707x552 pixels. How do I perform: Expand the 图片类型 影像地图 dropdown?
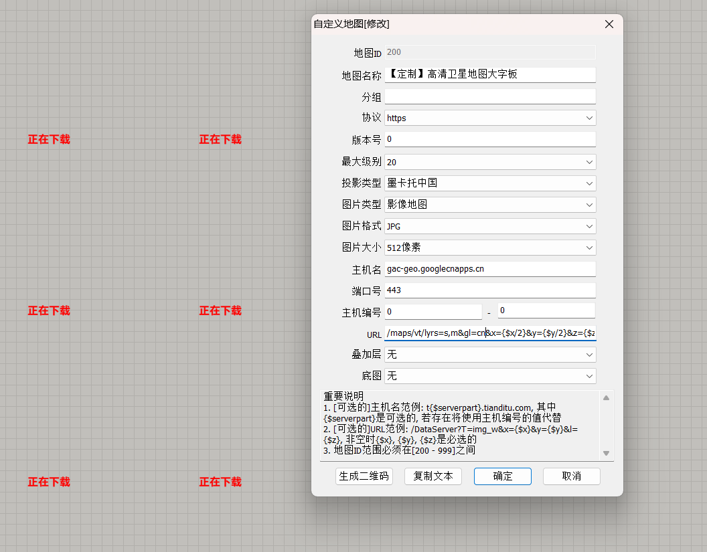point(490,205)
